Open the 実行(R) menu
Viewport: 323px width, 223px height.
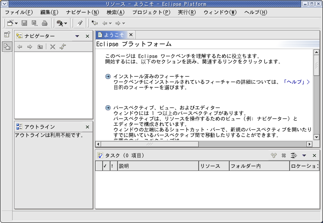tap(187, 13)
